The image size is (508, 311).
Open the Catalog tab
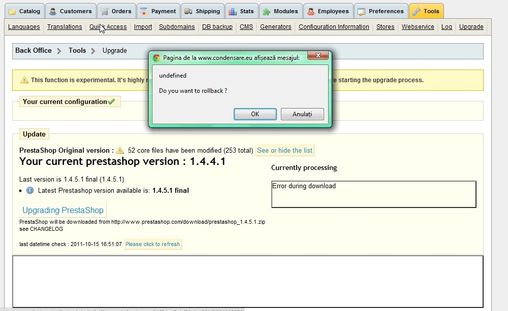[25, 11]
